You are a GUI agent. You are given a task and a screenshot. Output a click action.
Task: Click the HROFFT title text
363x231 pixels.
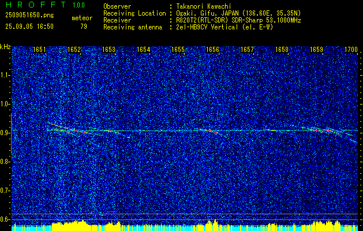[36, 5]
